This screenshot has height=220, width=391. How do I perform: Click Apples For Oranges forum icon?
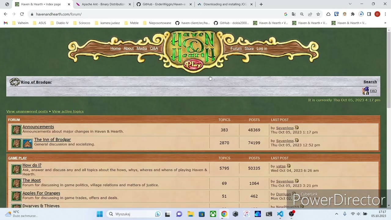pos(16,196)
